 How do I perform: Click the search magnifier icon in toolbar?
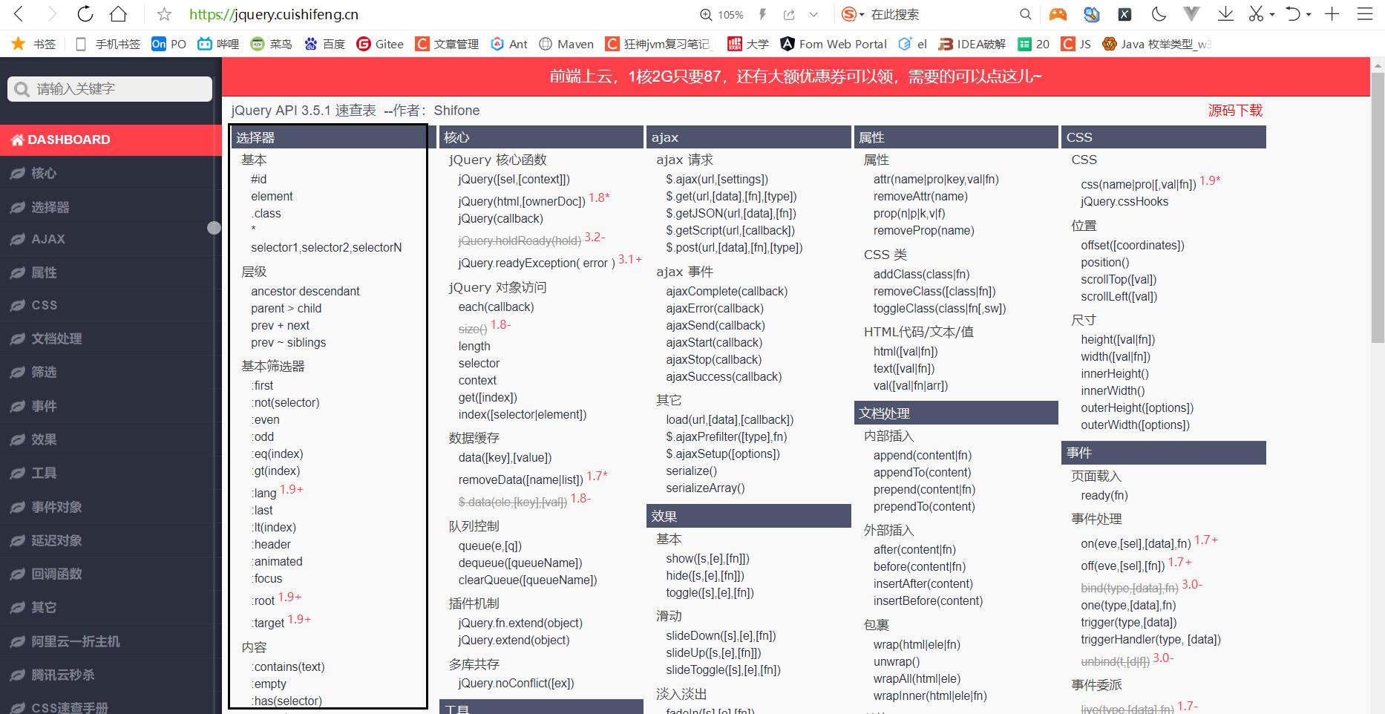(1025, 14)
